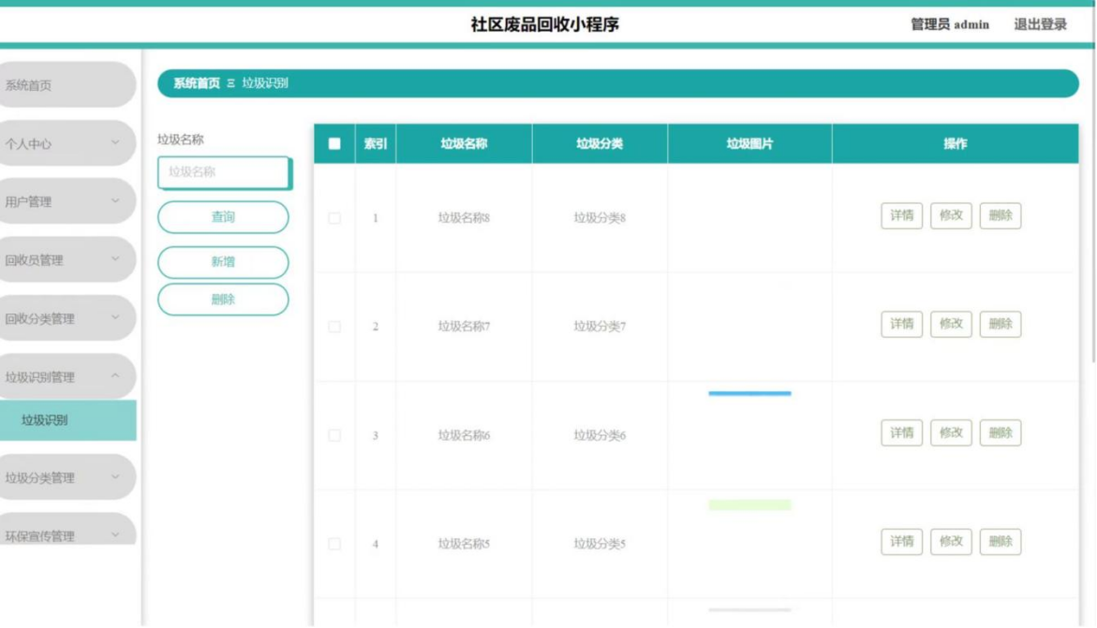Viewport: 1097px width, 628px height.
Task: Click the 垃圾名称6 cell
Action: [x=464, y=435]
